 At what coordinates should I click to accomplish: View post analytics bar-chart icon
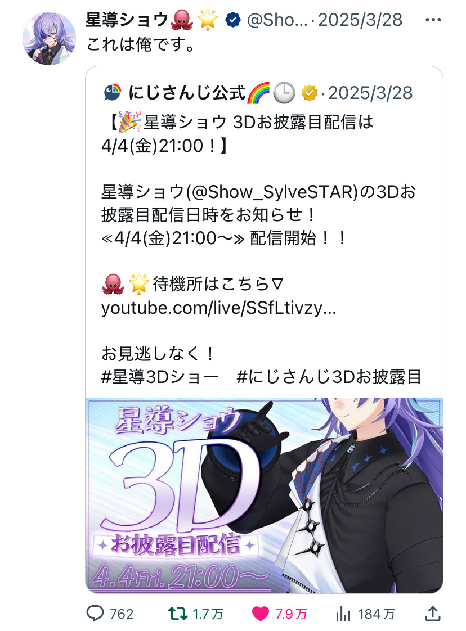pyautogui.click(x=343, y=614)
